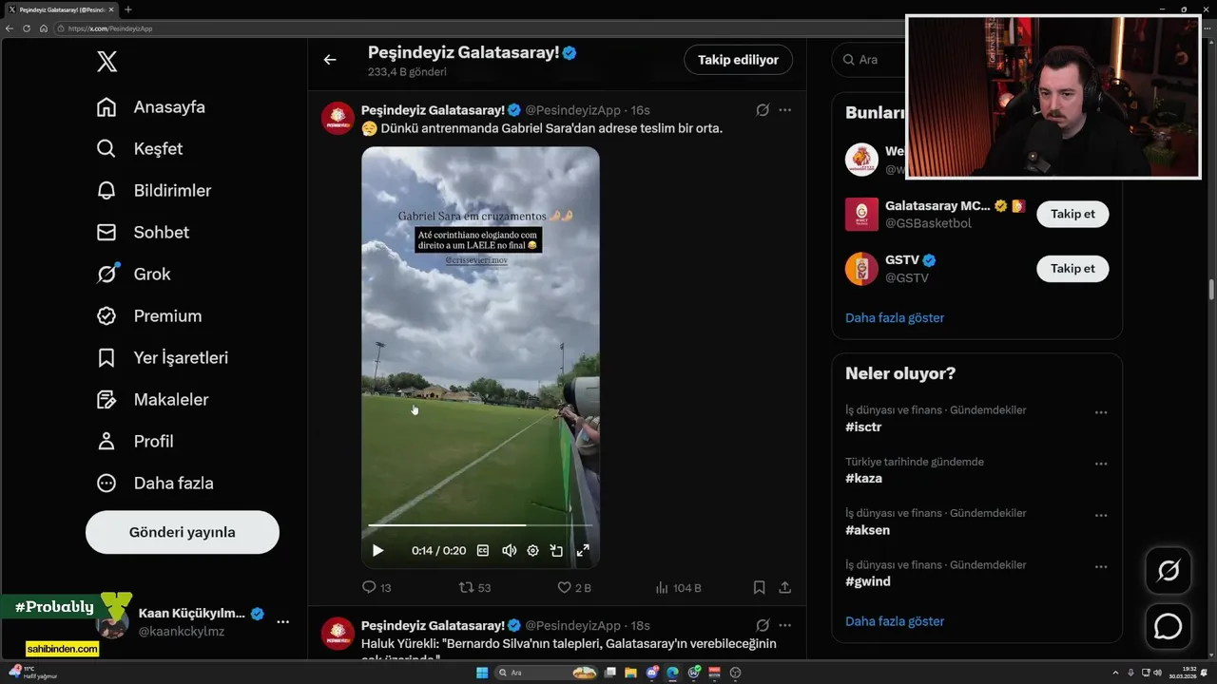
Task: Open options dots for #aksen trend
Action: point(1101,515)
